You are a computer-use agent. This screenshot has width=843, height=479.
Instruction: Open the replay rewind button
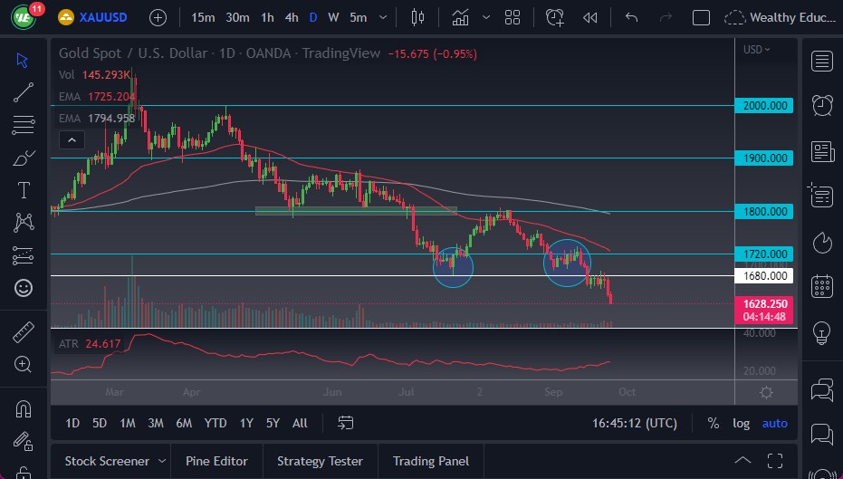click(590, 17)
